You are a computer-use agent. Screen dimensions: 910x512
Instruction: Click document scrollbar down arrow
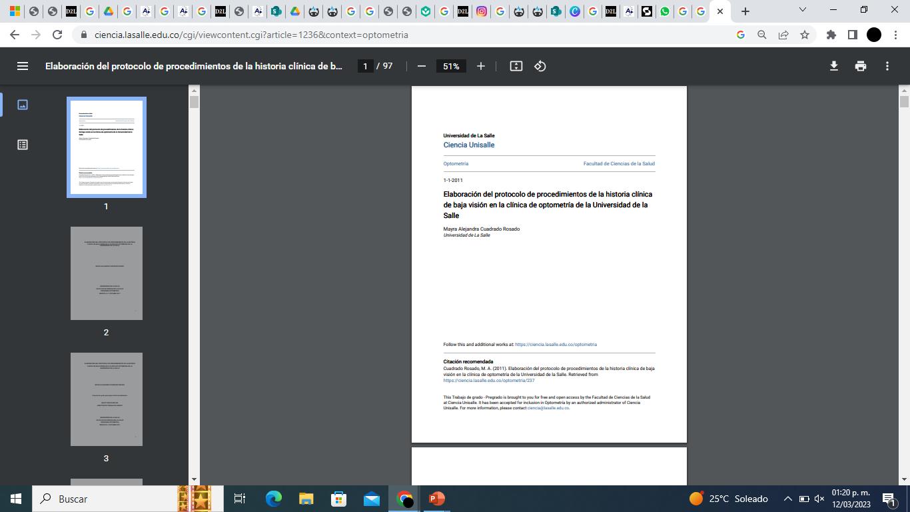(x=904, y=479)
